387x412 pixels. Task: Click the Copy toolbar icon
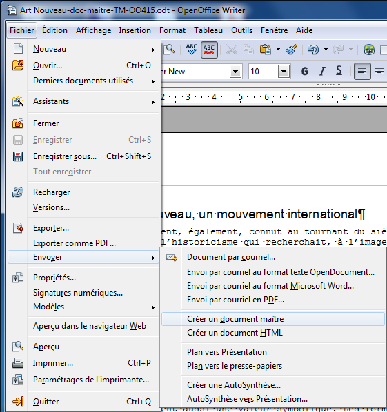click(x=248, y=50)
